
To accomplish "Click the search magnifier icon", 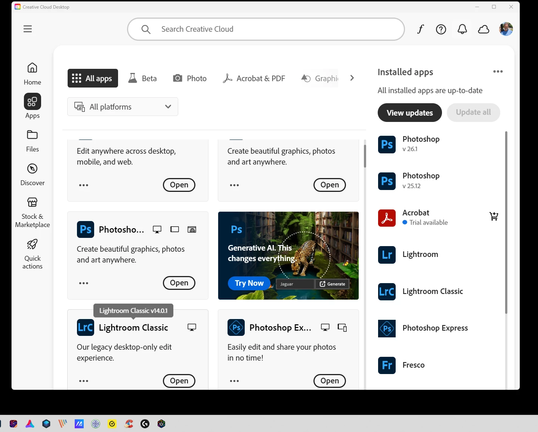I will pyautogui.click(x=146, y=29).
